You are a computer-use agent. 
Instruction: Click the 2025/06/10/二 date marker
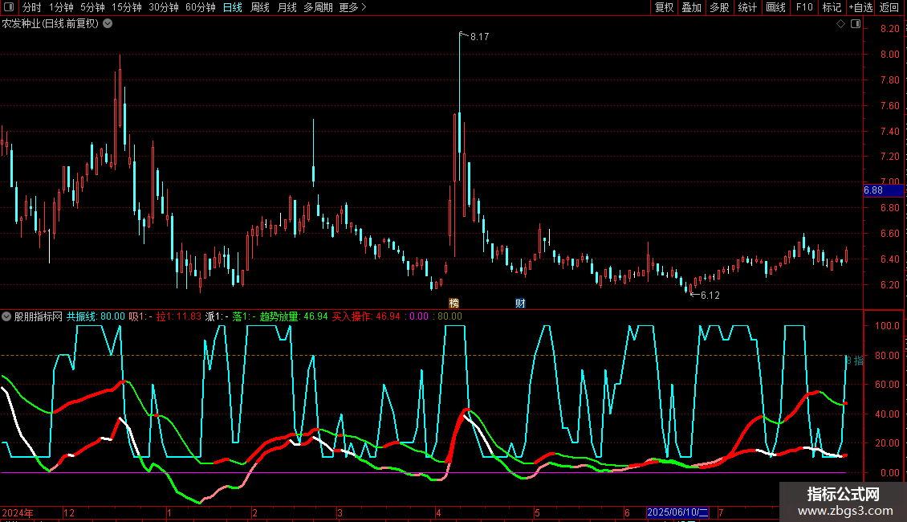pyautogui.click(x=677, y=512)
